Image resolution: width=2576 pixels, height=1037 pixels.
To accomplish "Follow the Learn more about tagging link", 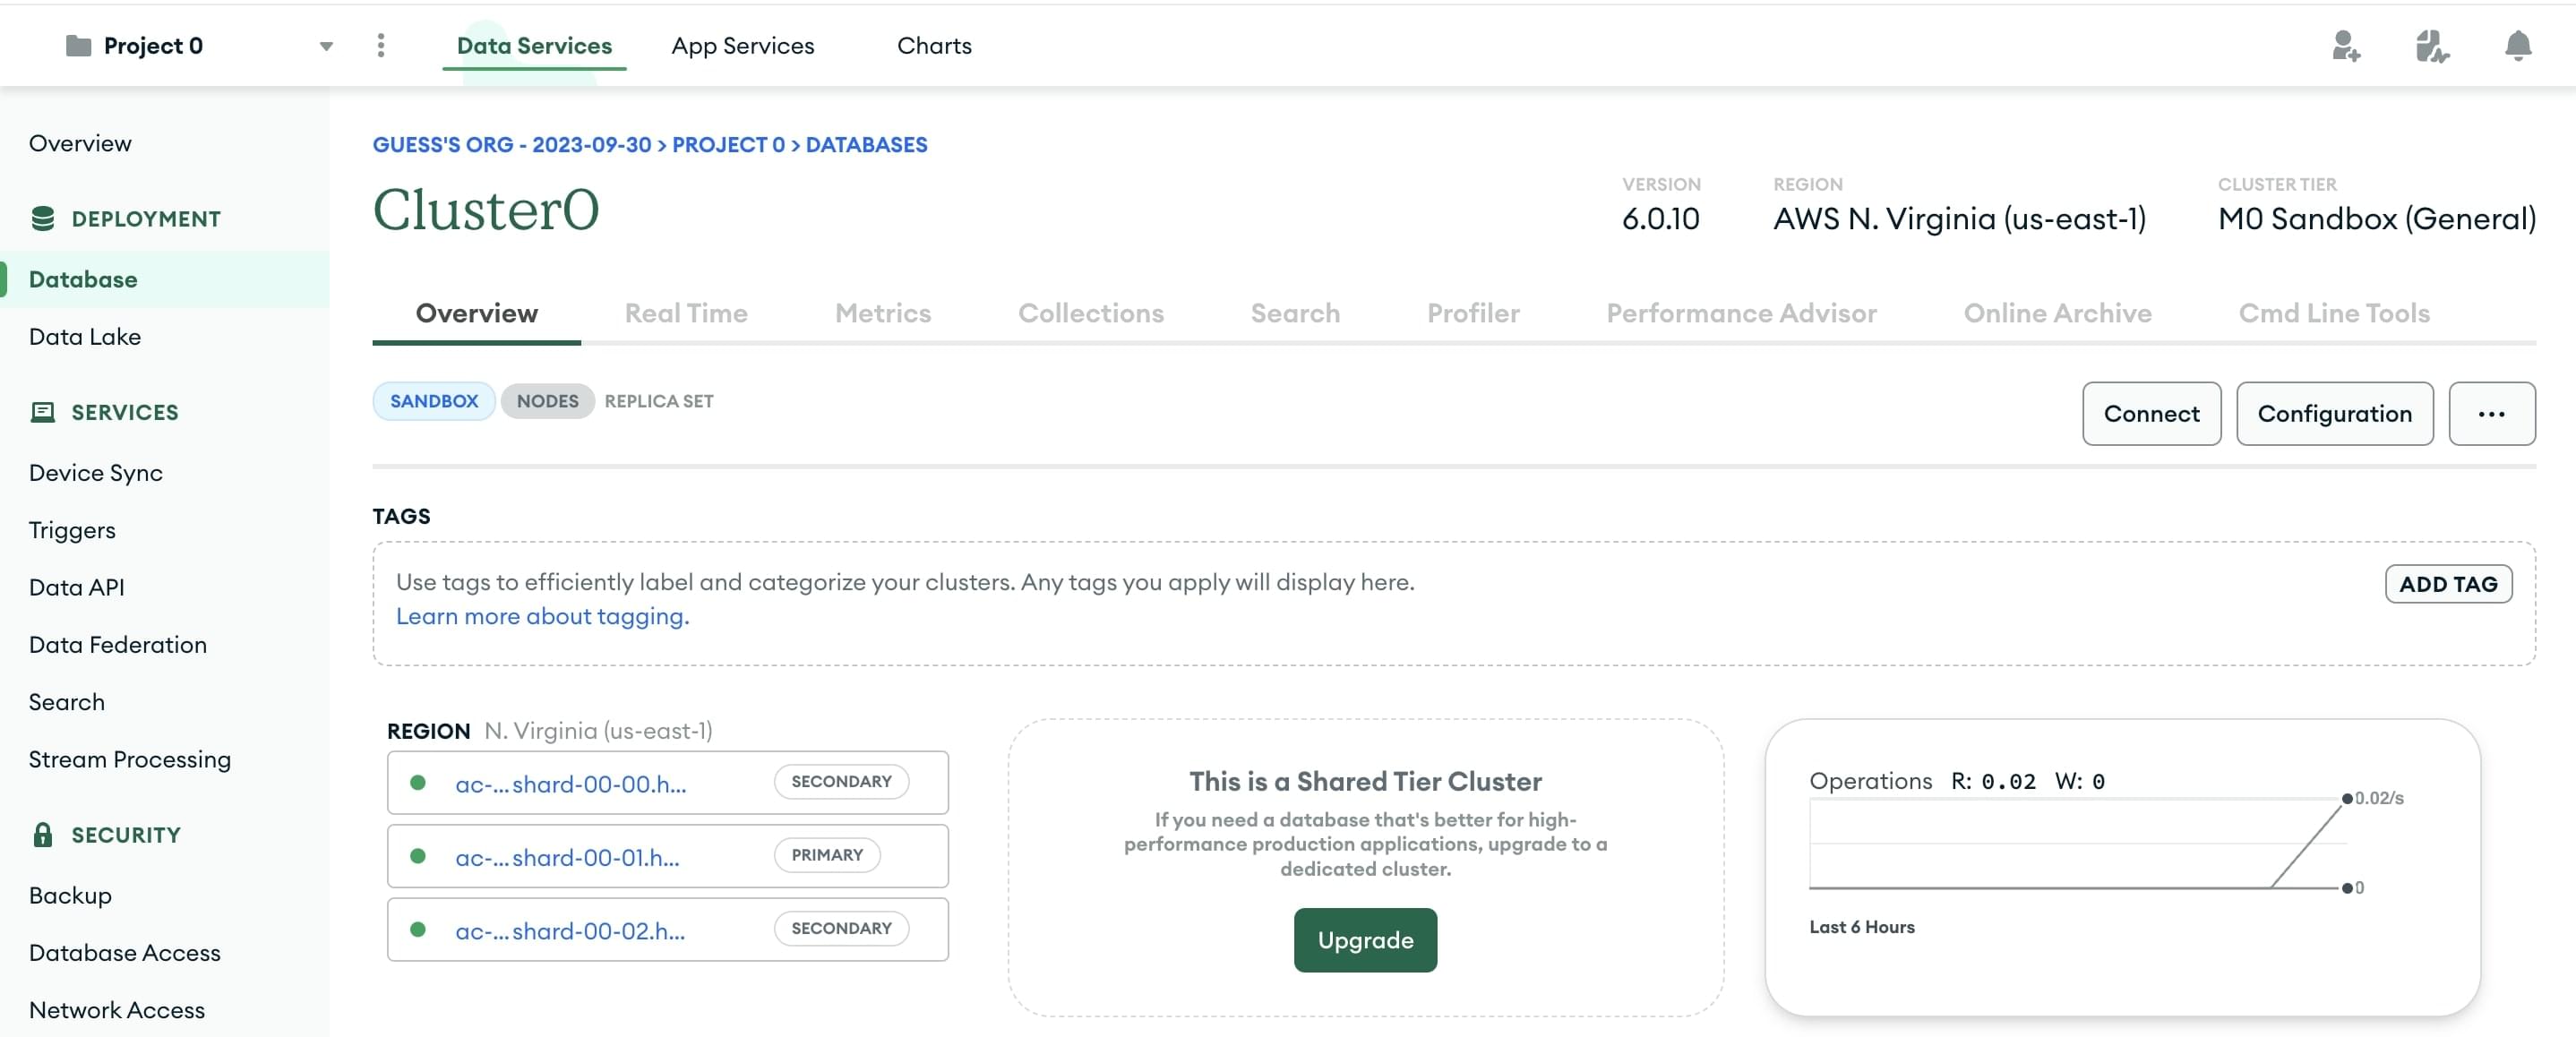I will tap(543, 616).
